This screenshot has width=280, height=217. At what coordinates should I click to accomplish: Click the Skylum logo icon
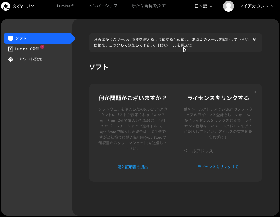[x=6, y=6]
